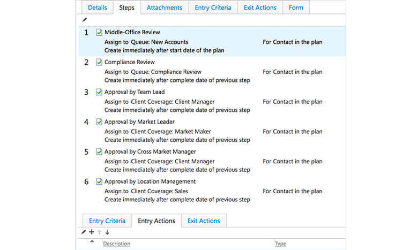
Task: Click 'For Contact in the plan' in step 1
Action: (293, 42)
